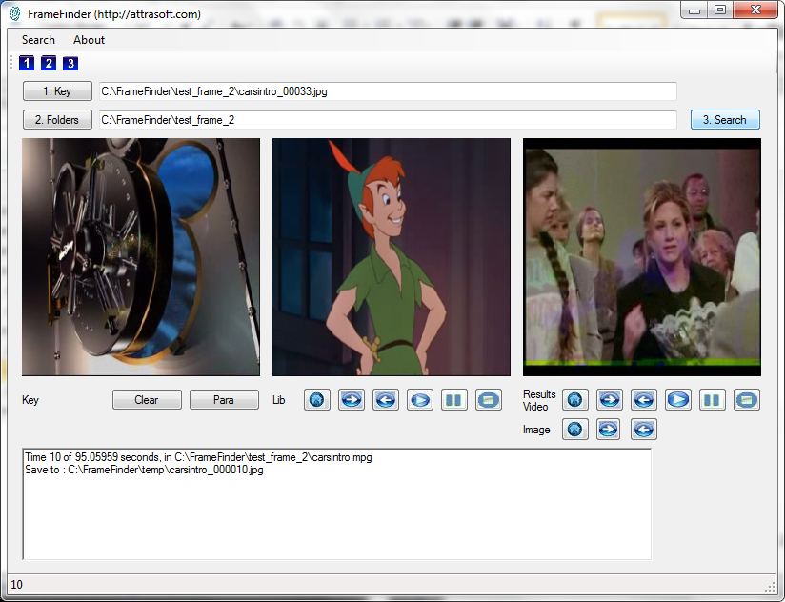Click the '1. Key' button
Viewport: 785px width, 602px height.
[57, 91]
